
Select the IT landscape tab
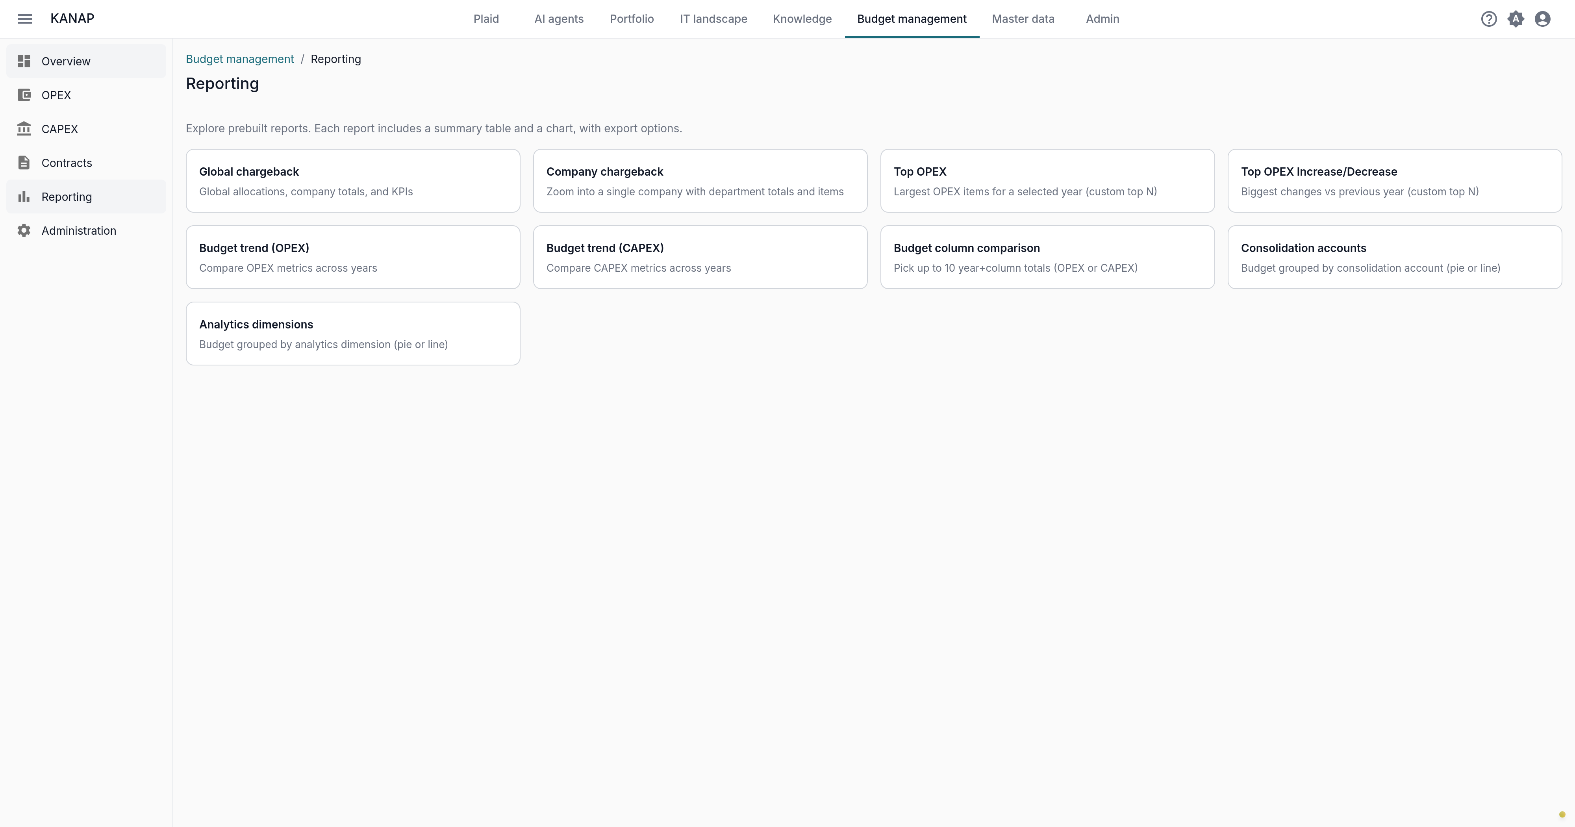pyautogui.click(x=713, y=19)
